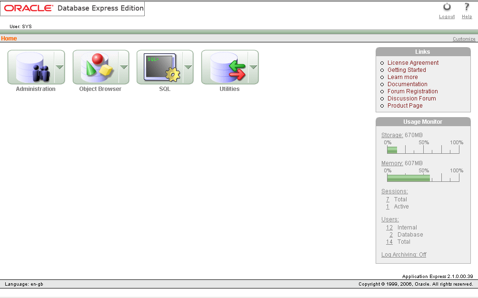Image resolution: width=478 pixels, height=298 pixels.
Task: Click the Logout power icon
Action: [447, 7]
